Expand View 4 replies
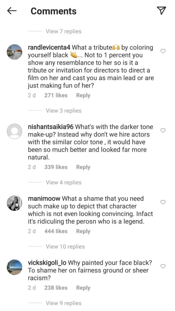This screenshot has height=311, width=175. [63, 182]
